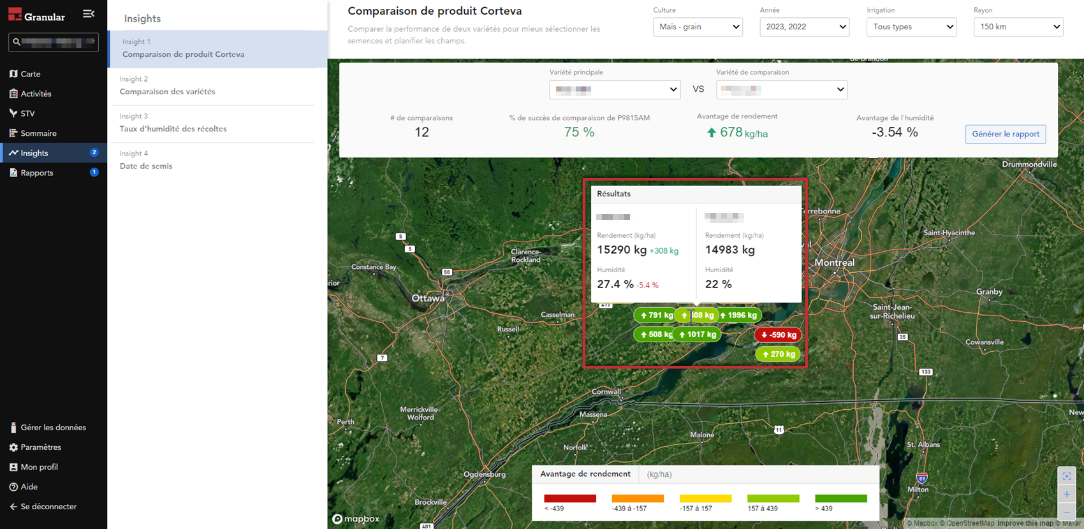Open the Variété principale dropdown

(615, 90)
